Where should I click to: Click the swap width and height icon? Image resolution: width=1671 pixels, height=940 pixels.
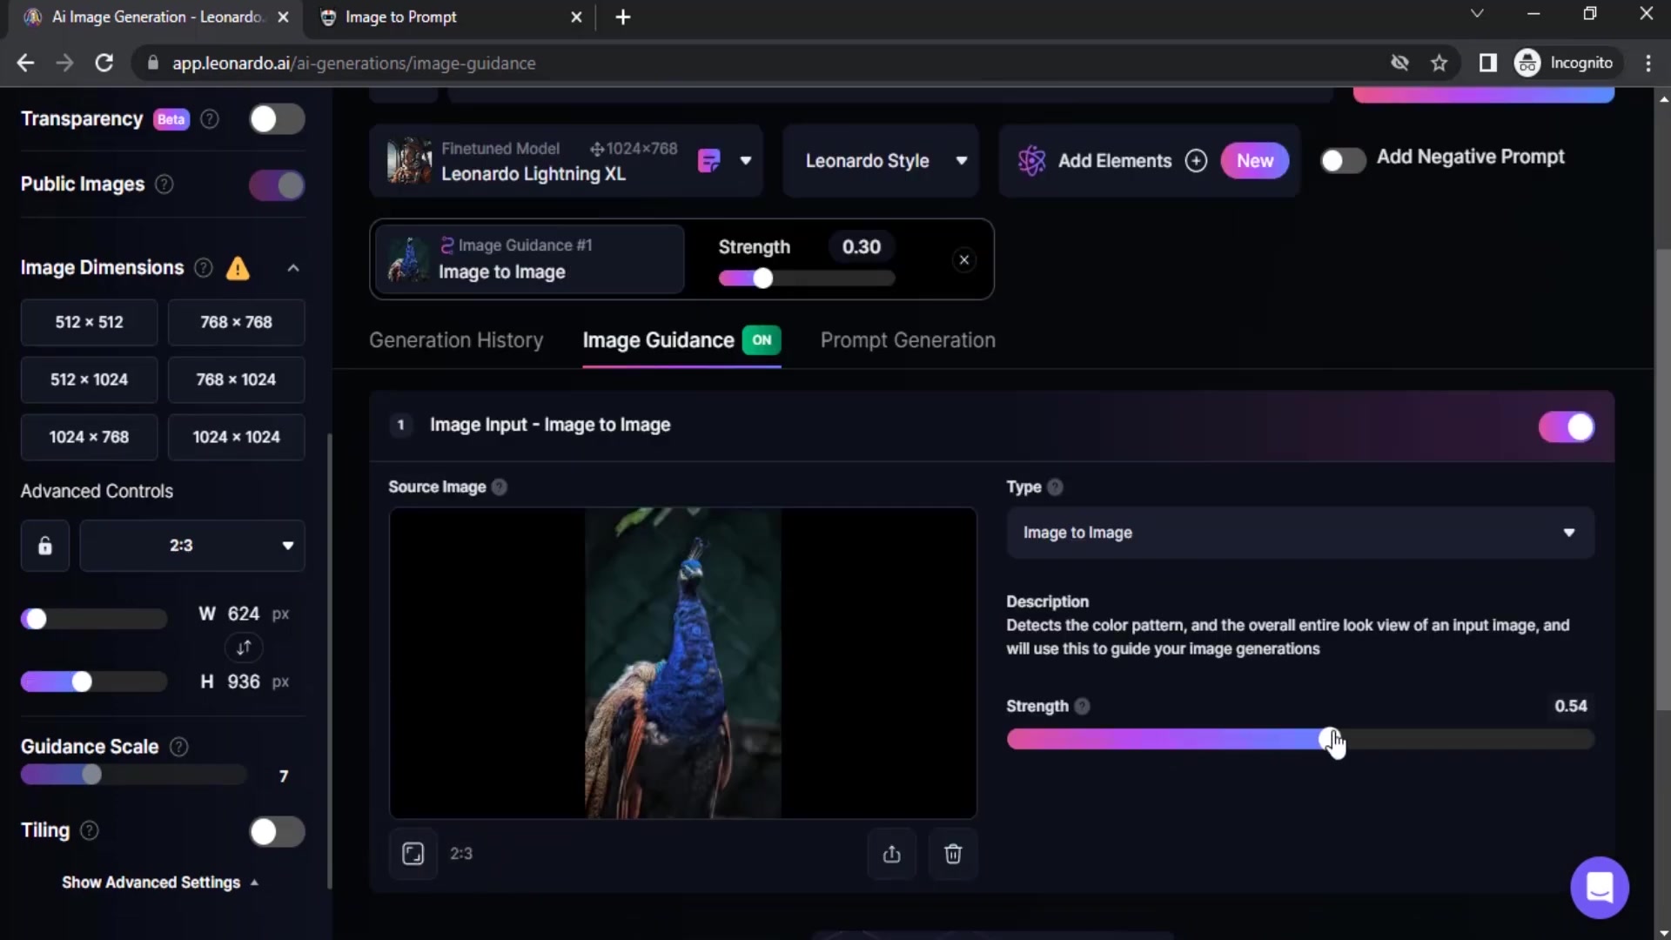244,648
